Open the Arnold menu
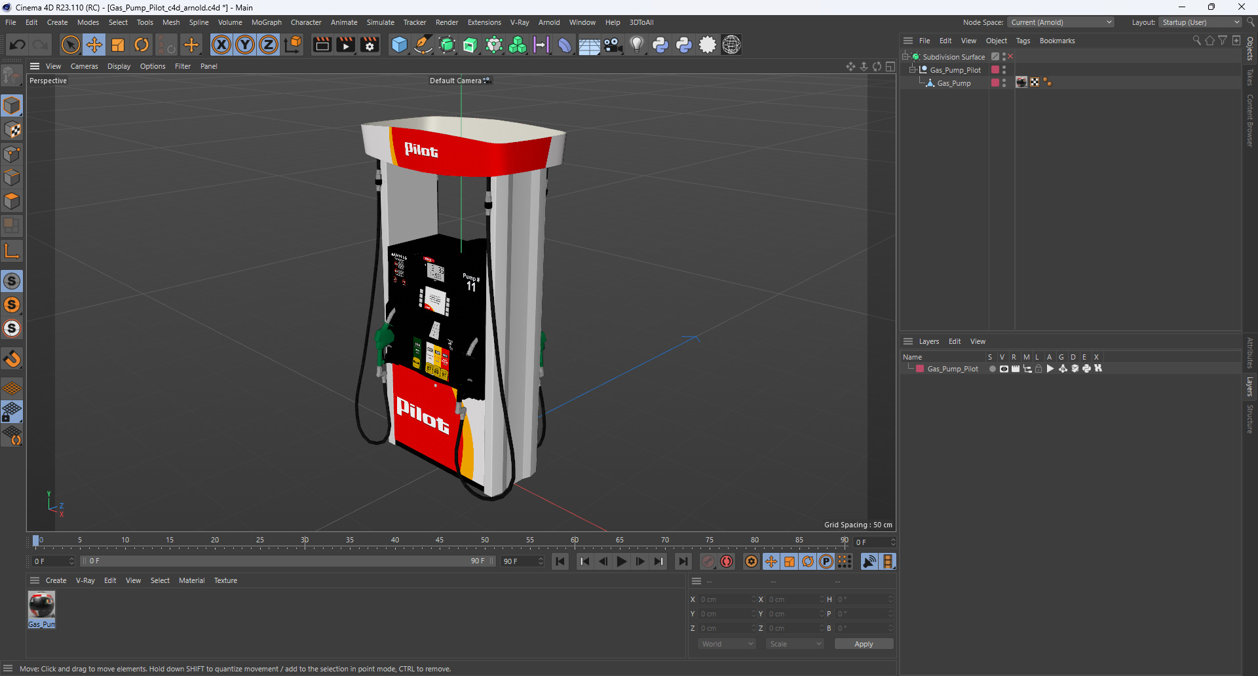The image size is (1258, 676). click(x=549, y=22)
